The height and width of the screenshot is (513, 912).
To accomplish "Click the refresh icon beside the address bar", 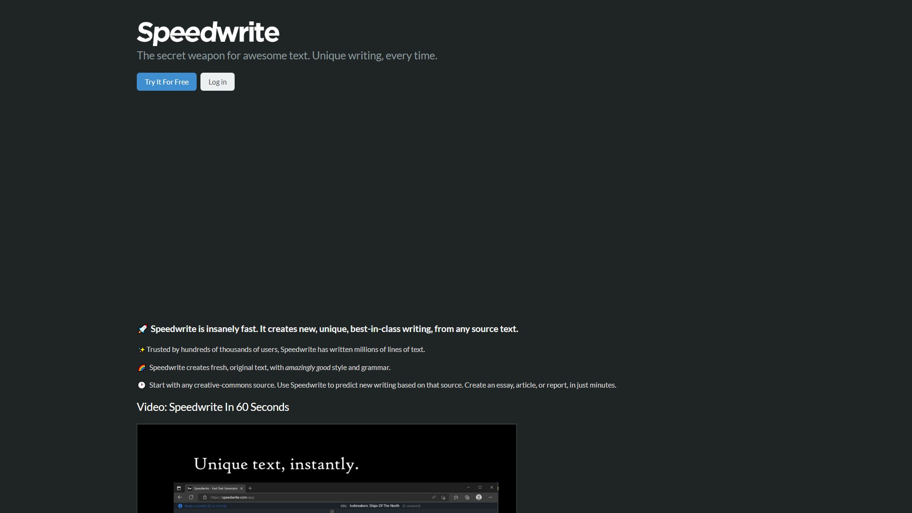I will 191,497.
